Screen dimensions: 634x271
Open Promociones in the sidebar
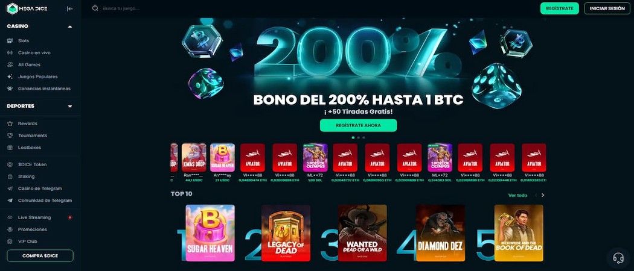[x=33, y=229]
